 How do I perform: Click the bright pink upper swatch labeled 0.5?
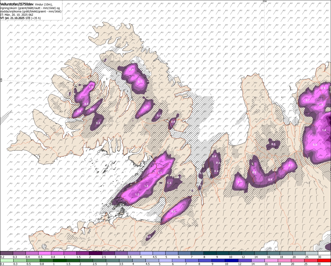pos(45,253)
